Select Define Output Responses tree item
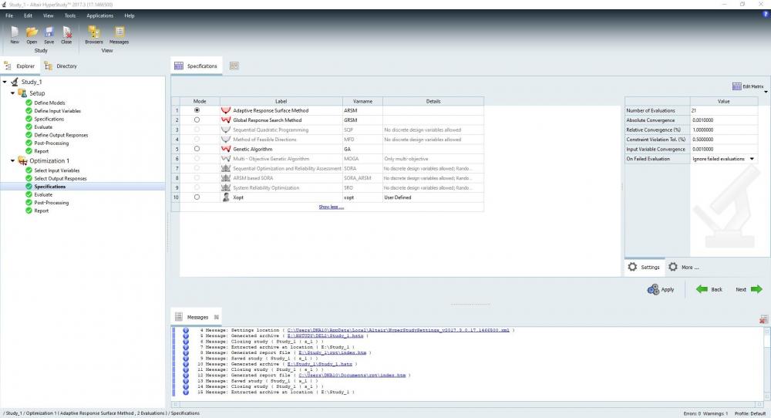This screenshot has width=771, height=418. [61, 135]
